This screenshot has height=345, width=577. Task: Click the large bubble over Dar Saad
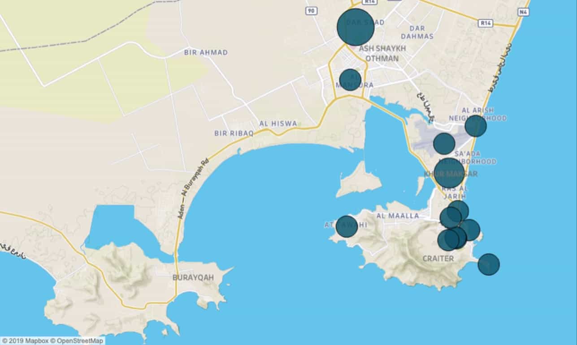(x=356, y=27)
